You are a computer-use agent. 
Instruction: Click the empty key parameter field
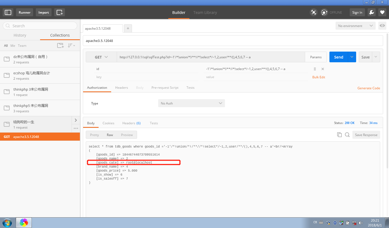click(146, 77)
